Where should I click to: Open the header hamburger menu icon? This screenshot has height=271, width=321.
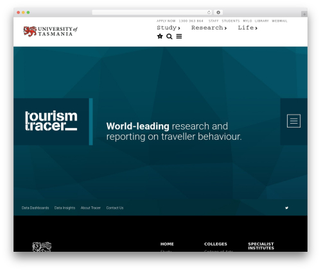click(x=179, y=37)
